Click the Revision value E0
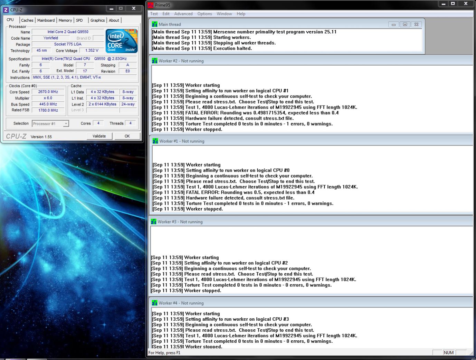The image size is (476, 360). click(128, 71)
